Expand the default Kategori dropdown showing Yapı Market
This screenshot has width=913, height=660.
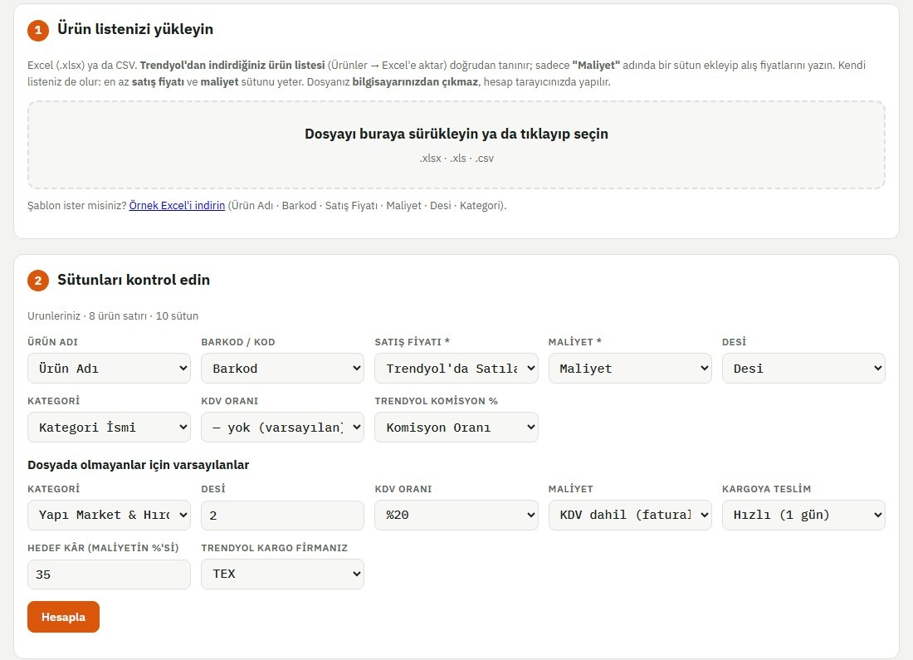pyautogui.click(x=109, y=515)
